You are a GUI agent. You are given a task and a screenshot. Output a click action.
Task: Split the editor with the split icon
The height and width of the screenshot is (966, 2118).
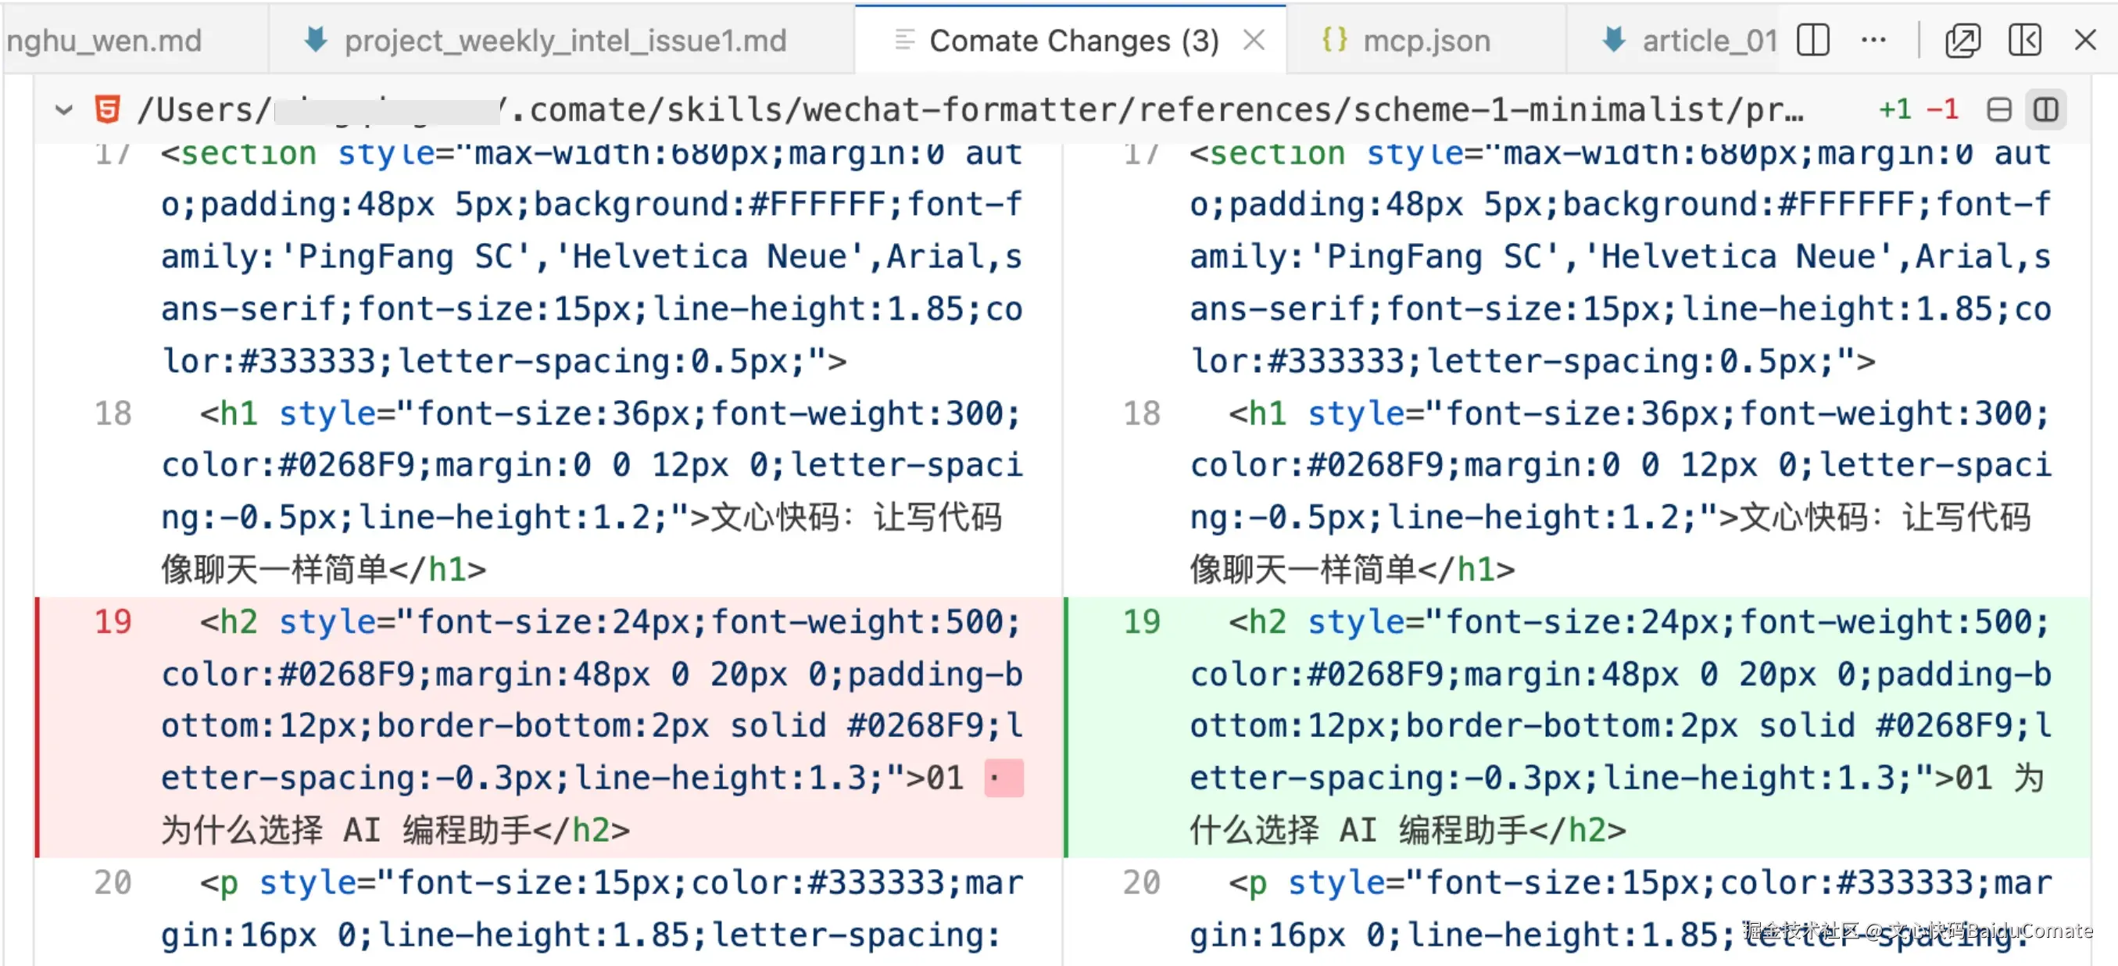click(x=1813, y=41)
